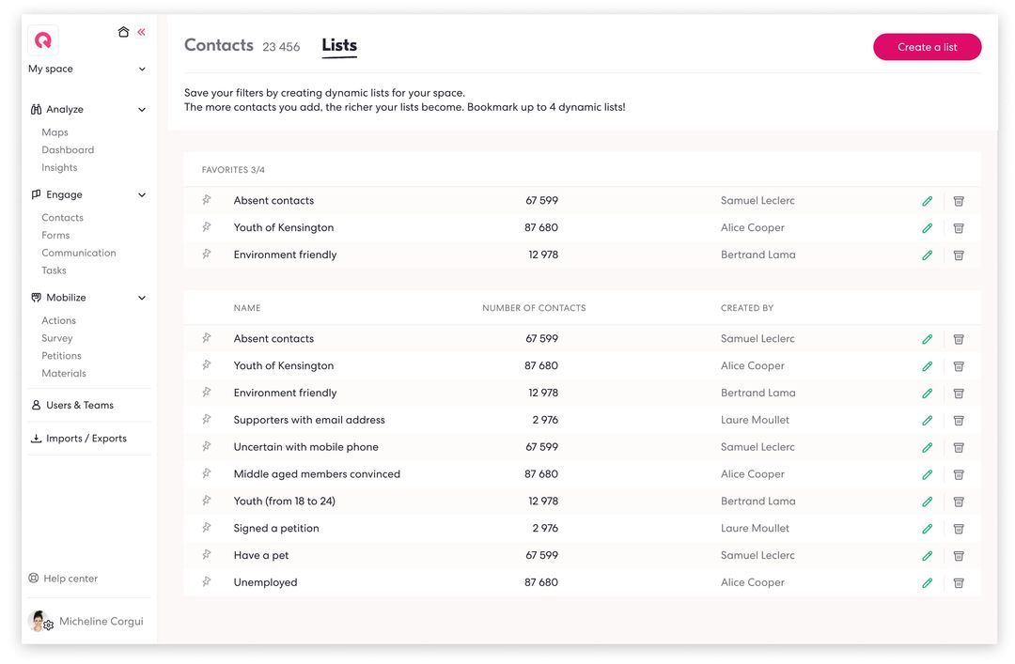The image size is (1015, 664).
Task: Edit the Signed a petition list
Action: tap(924, 526)
